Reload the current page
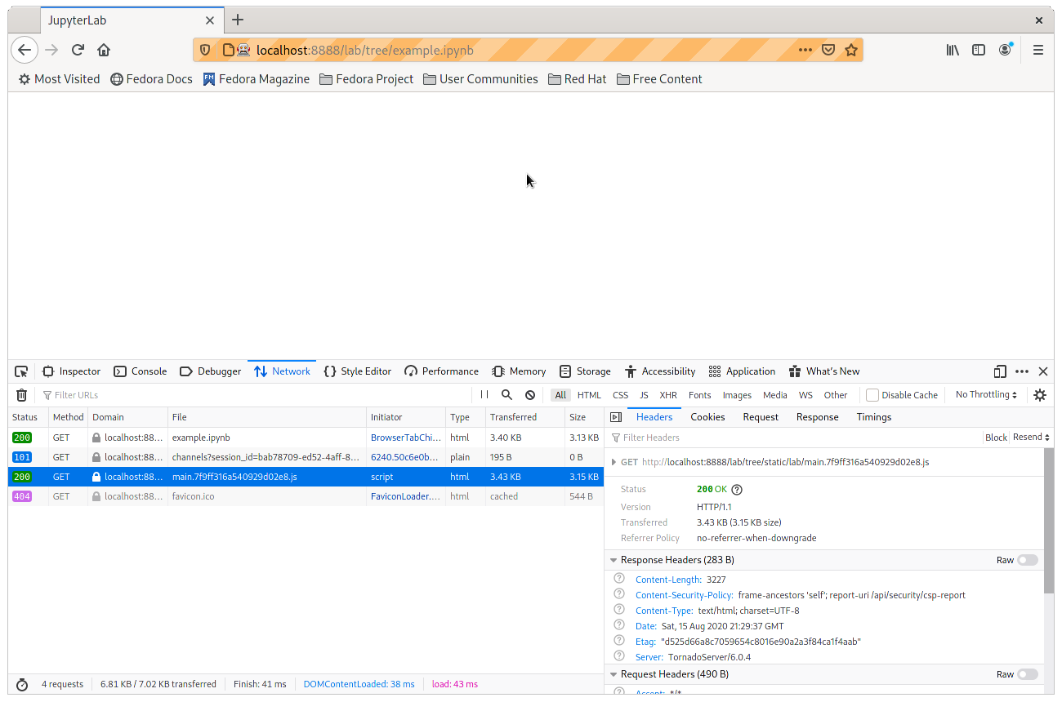Image resolution: width=1062 pixels, height=702 pixels. point(77,50)
